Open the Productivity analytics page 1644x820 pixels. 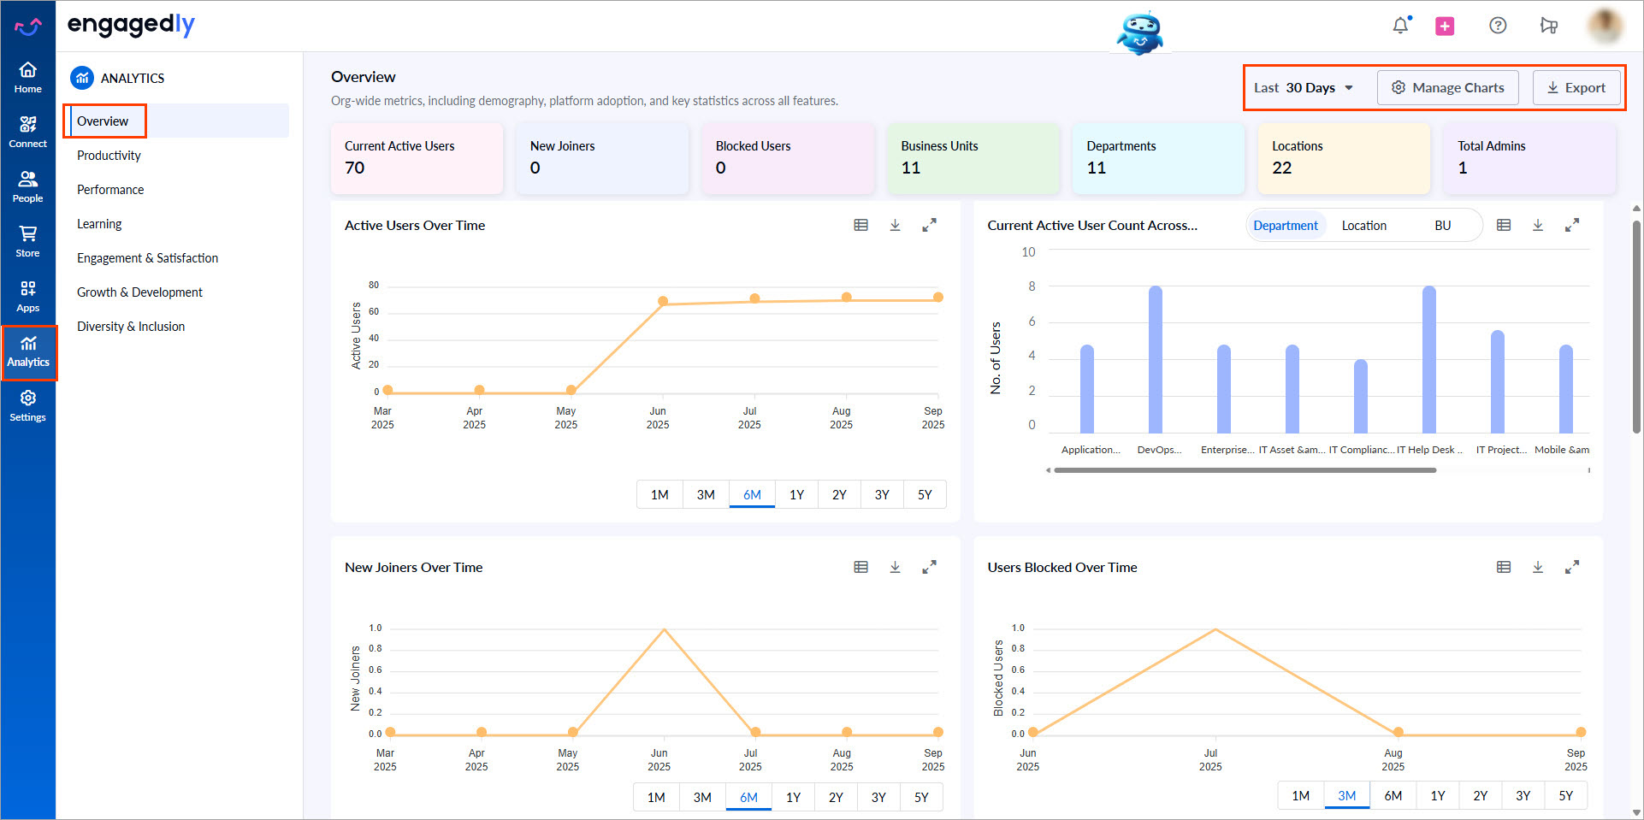click(109, 156)
